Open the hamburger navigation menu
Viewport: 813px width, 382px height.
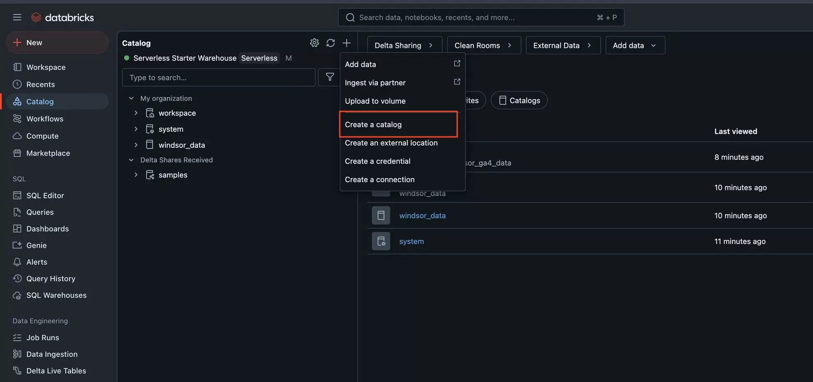[x=17, y=17]
